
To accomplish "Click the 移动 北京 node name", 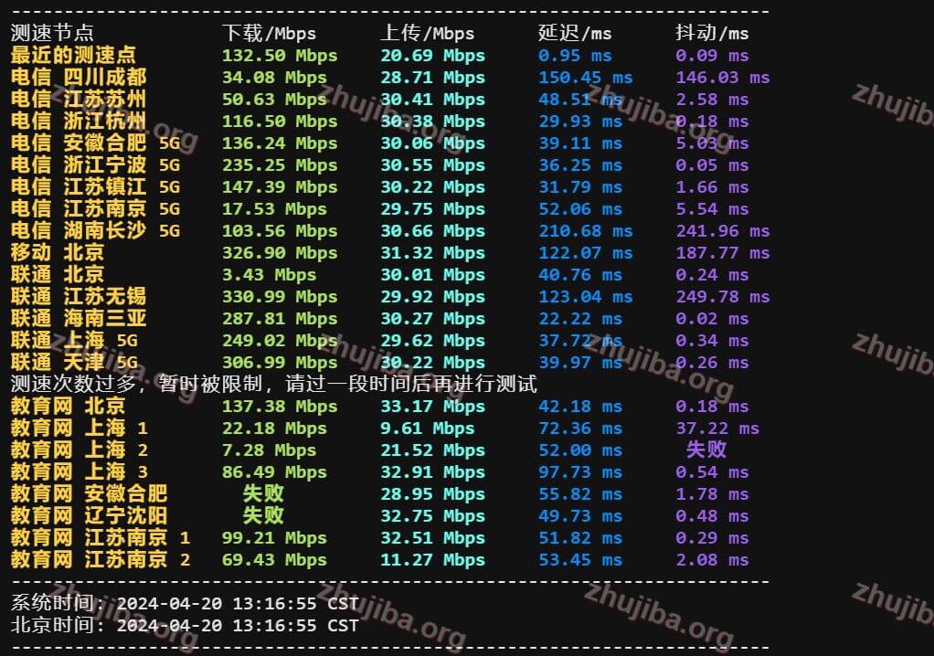I will click(x=57, y=252).
